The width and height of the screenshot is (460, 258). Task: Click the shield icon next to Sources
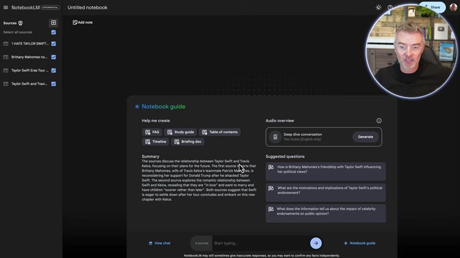(x=20, y=23)
